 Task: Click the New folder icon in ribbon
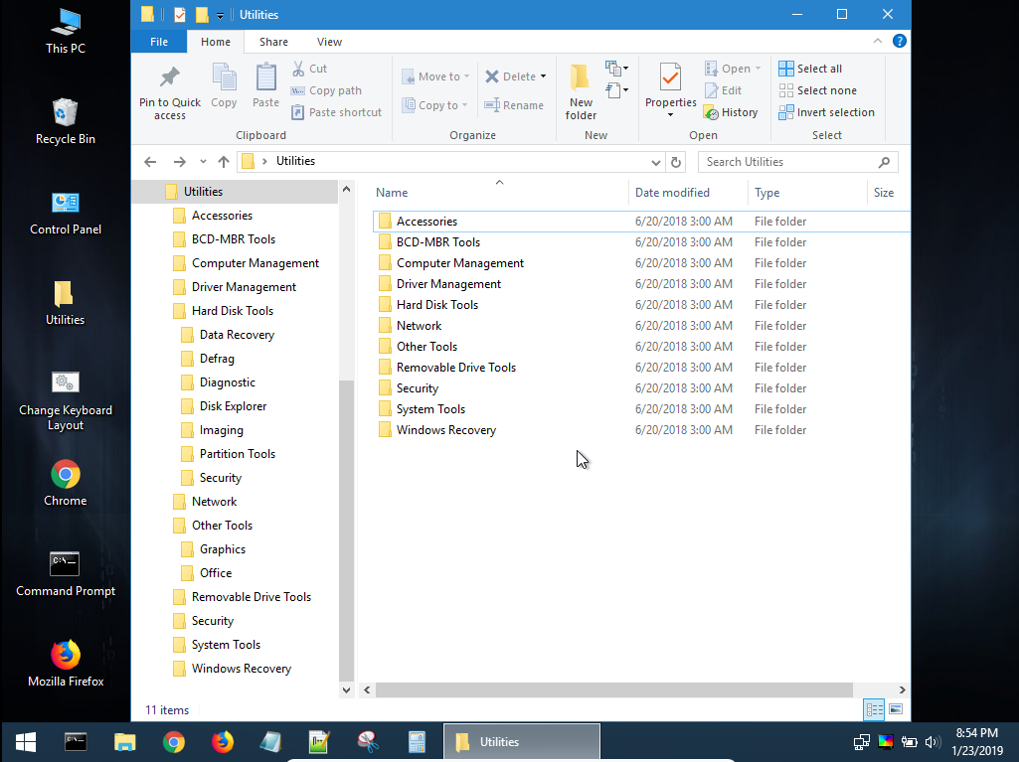pyautogui.click(x=581, y=78)
